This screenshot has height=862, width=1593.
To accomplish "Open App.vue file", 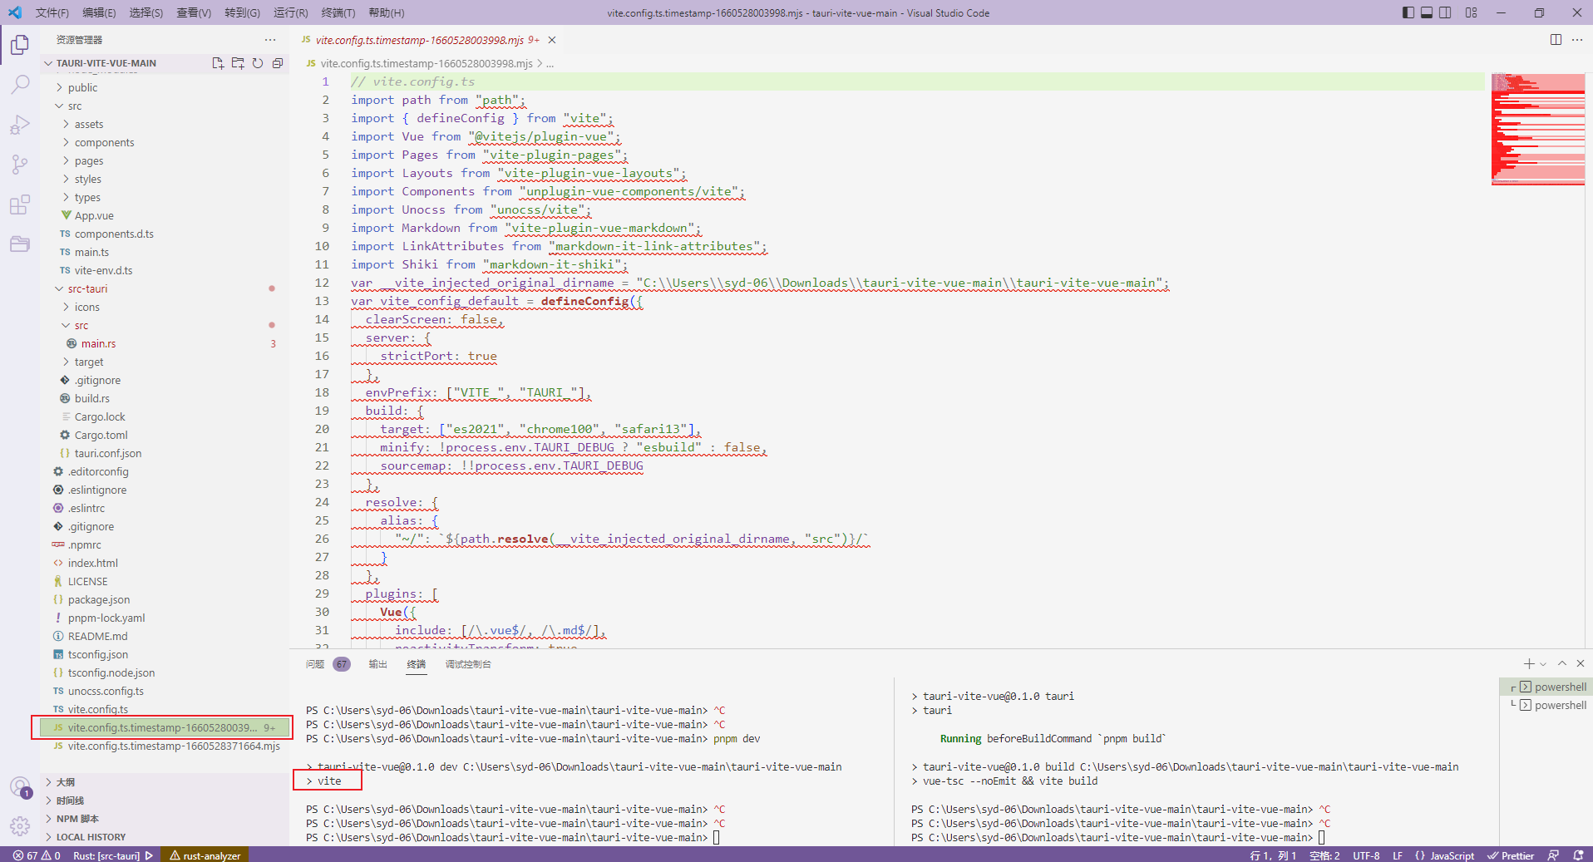I will coord(165,215).
